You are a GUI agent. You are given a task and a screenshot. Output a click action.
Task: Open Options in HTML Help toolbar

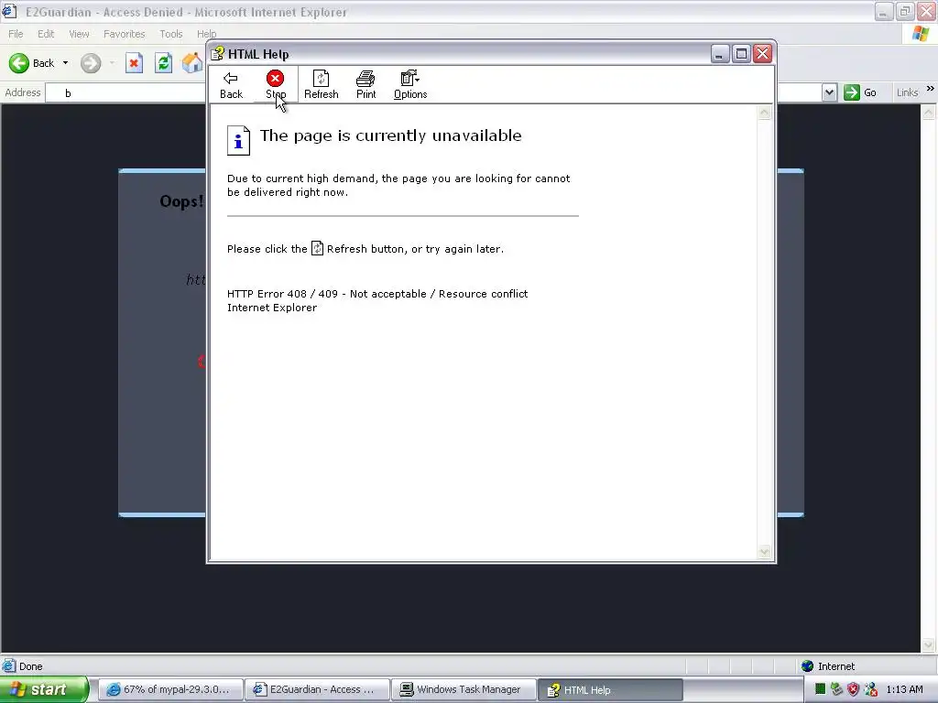[x=410, y=85]
